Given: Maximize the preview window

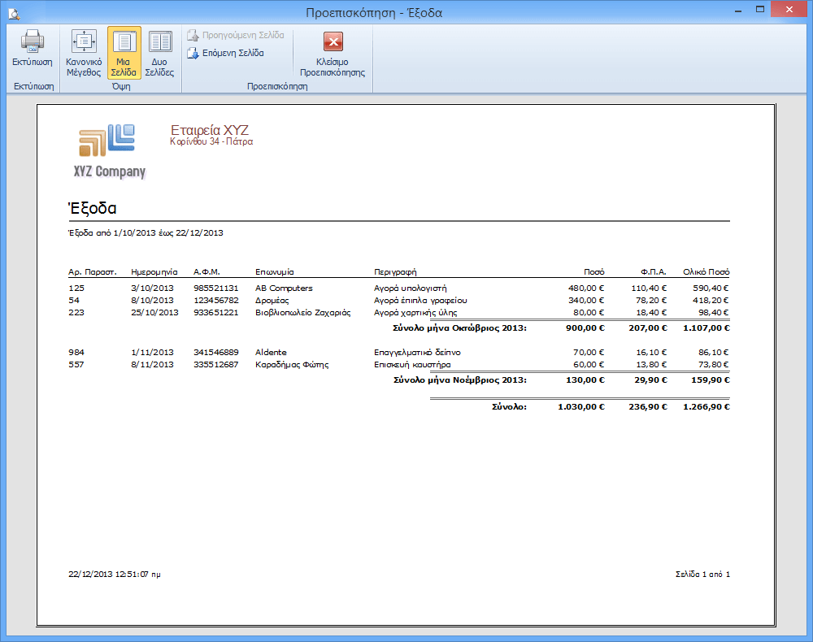Looking at the screenshot, I should tap(759, 11).
